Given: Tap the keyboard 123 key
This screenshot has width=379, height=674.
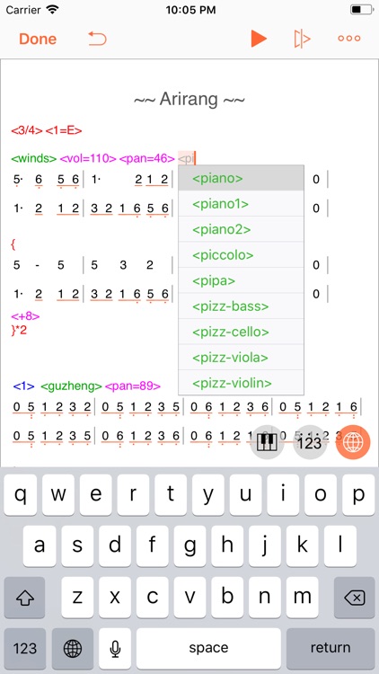Looking at the screenshot, I should point(24,648).
